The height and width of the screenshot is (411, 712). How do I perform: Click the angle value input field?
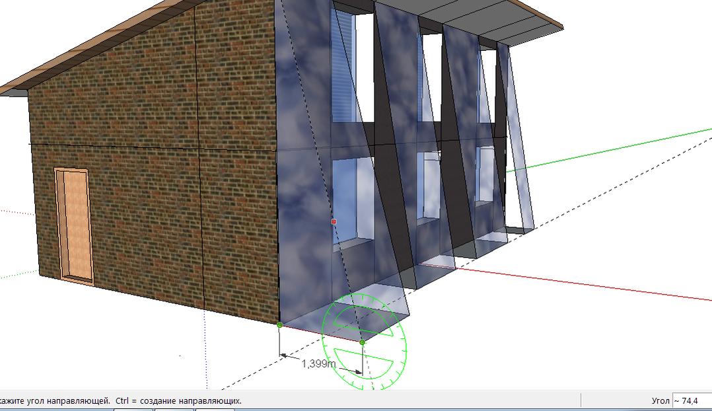pos(692,400)
